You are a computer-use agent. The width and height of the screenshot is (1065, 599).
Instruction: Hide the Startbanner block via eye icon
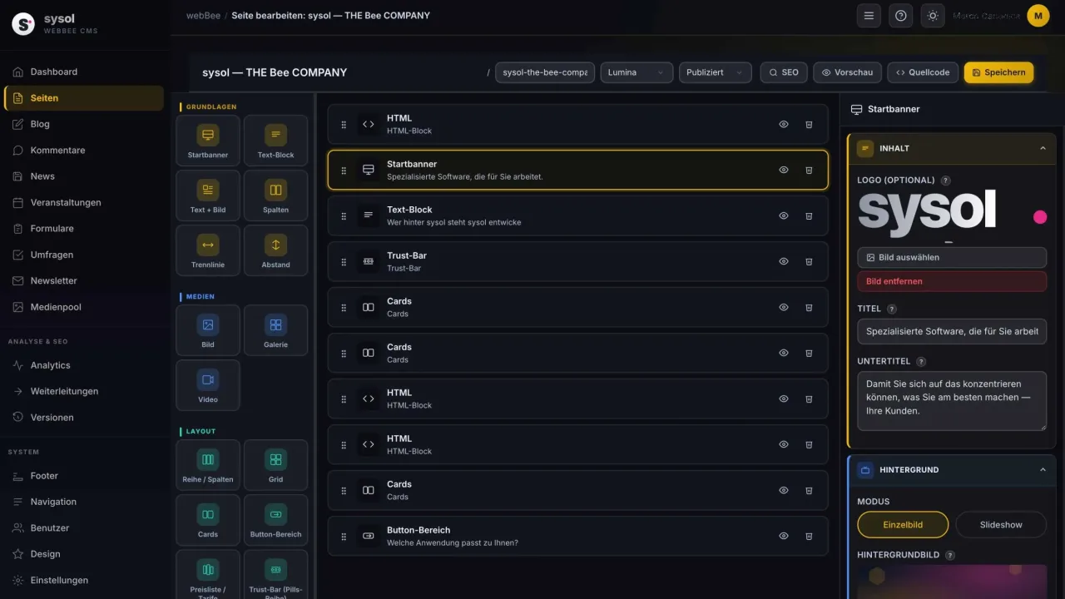click(783, 170)
